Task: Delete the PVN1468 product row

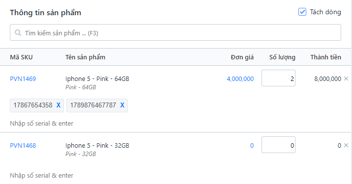Action: (346, 145)
